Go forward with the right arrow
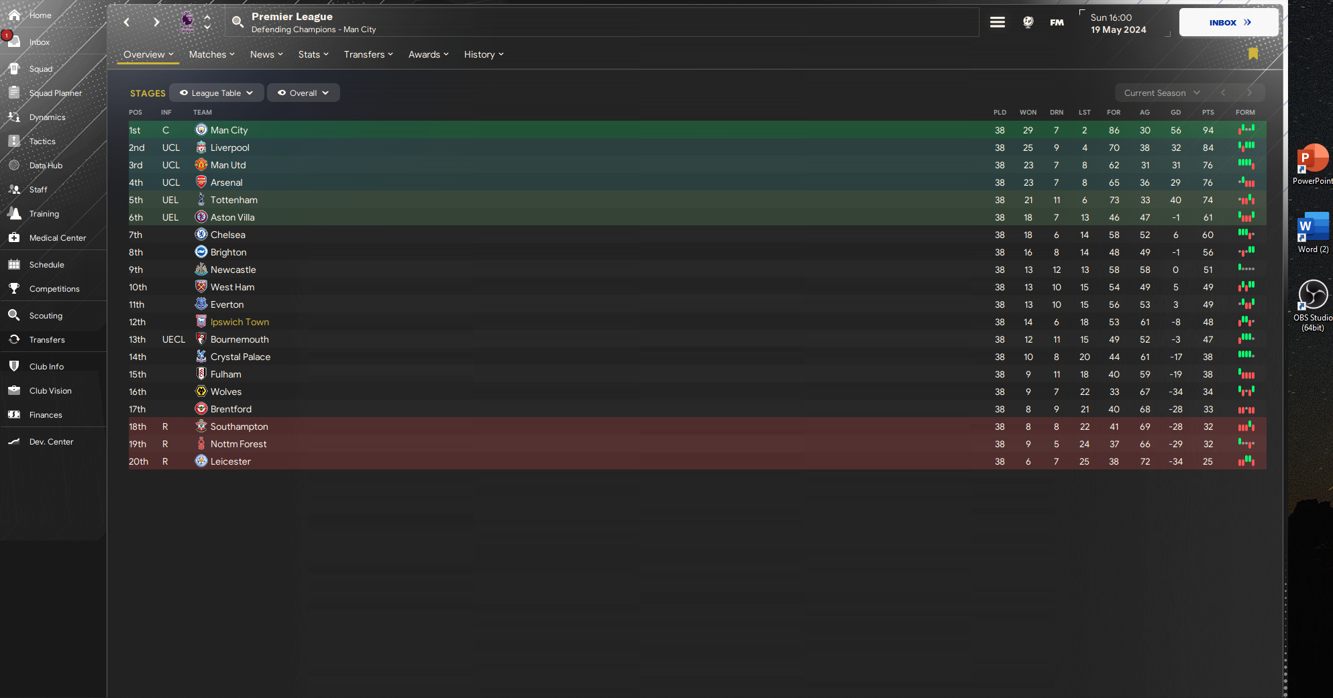The height and width of the screenshot is (698, 1333). click(x=156, y=22)
